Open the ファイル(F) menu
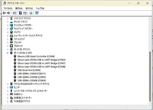153x110 pixels. coord(8,8)
